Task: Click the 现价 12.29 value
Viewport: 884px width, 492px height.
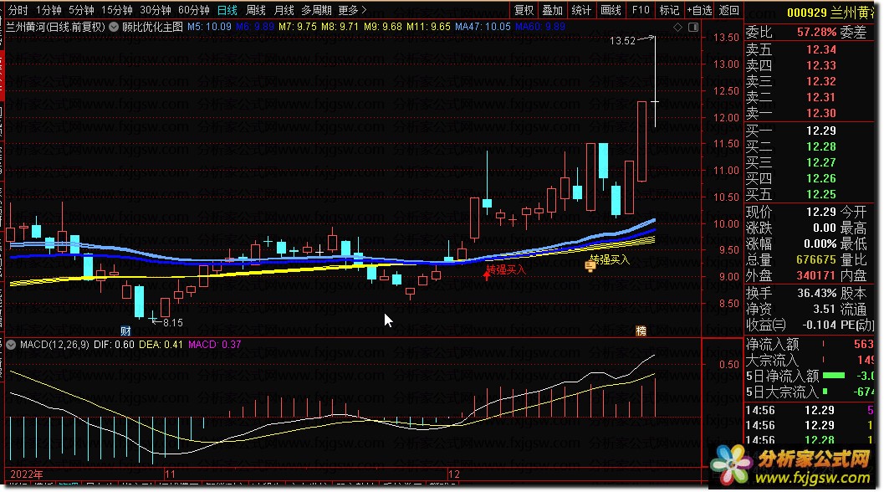Action: click(x=821, y=212)
